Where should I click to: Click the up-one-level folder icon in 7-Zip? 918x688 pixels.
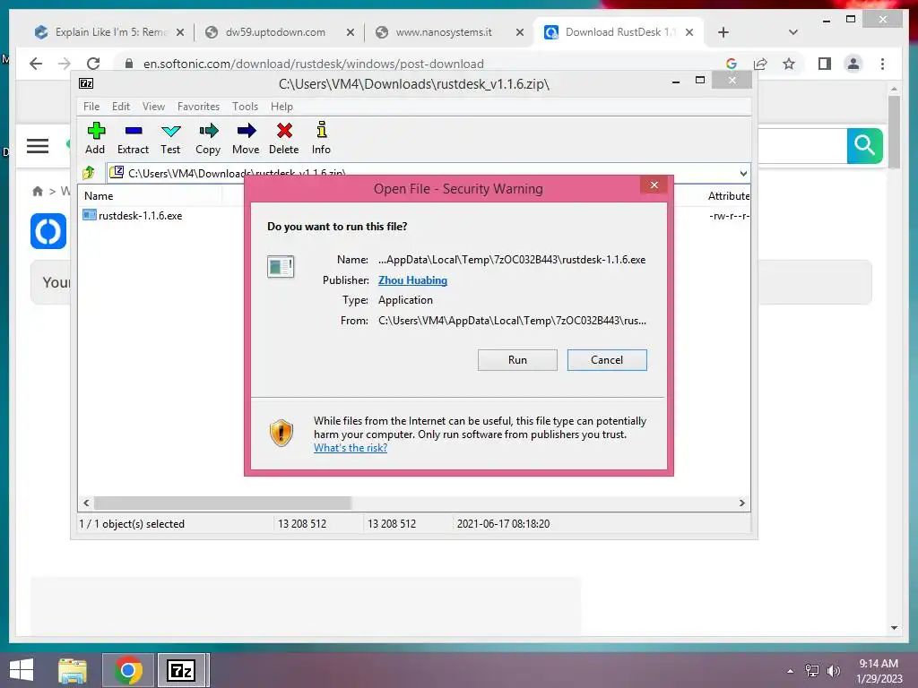89,173
